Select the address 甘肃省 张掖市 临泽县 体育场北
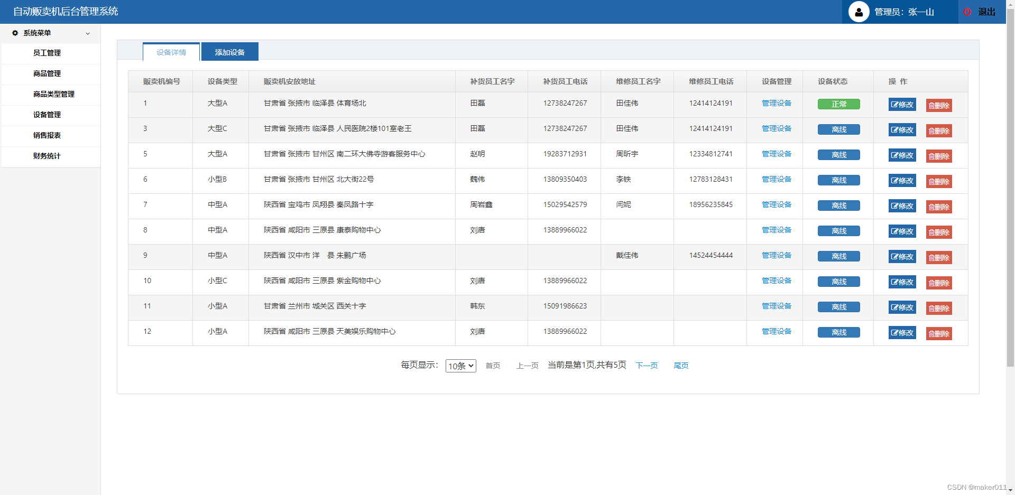 pos(315,103)
